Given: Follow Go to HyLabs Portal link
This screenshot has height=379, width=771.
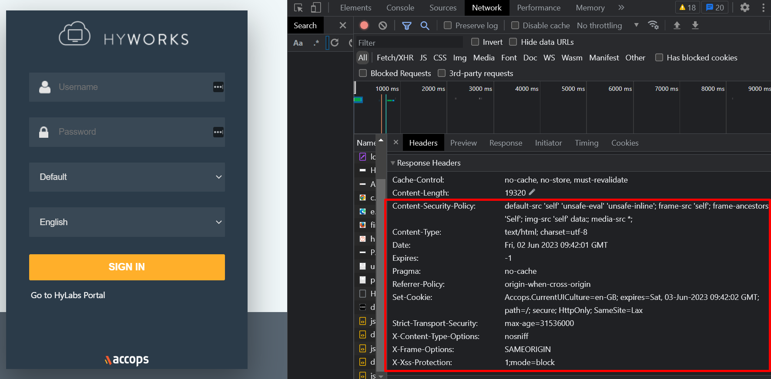Looking at the screenshot, I should 68,295.
